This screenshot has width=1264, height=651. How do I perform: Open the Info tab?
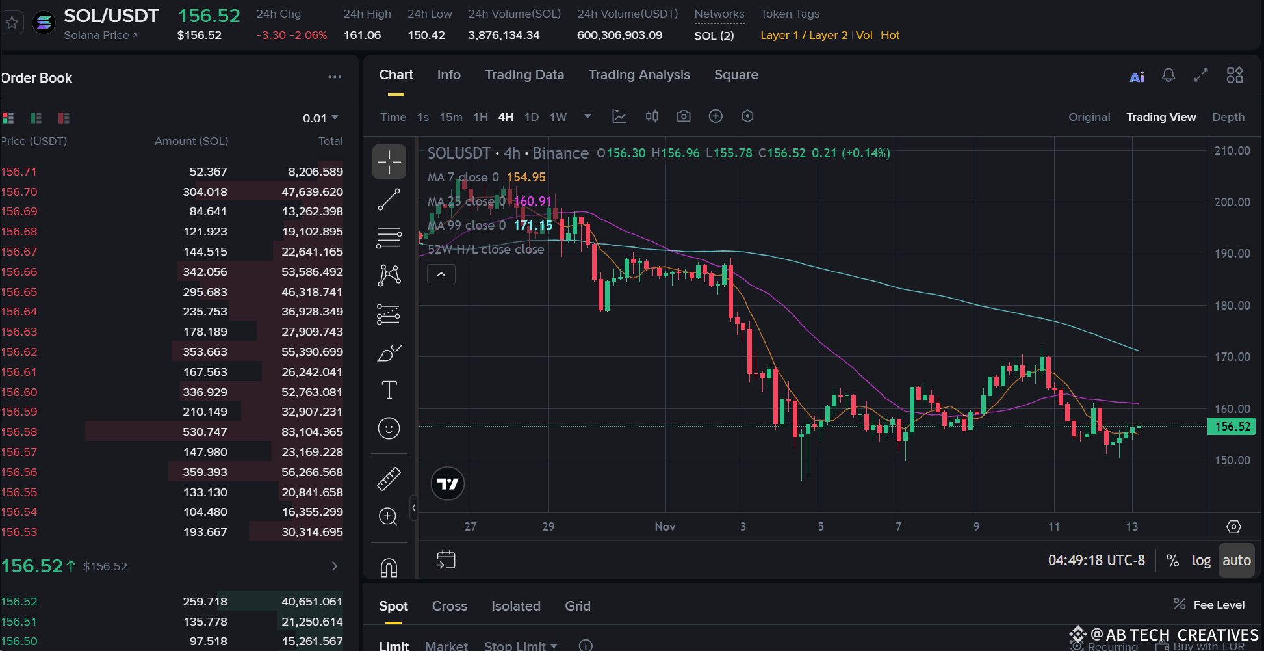click(x=448, y=75)
